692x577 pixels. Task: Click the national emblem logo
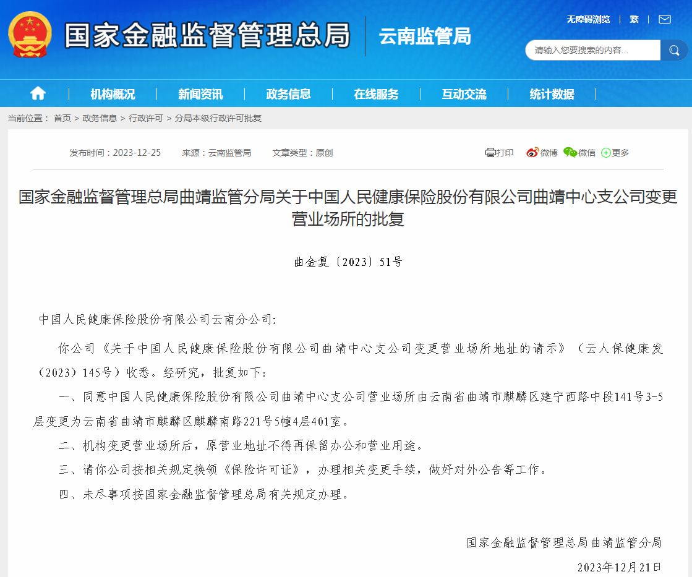click(30, 35)
